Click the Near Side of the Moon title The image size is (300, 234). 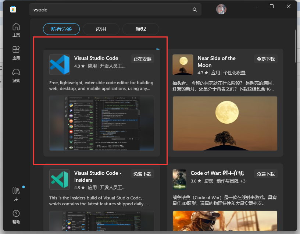point(217,62)
